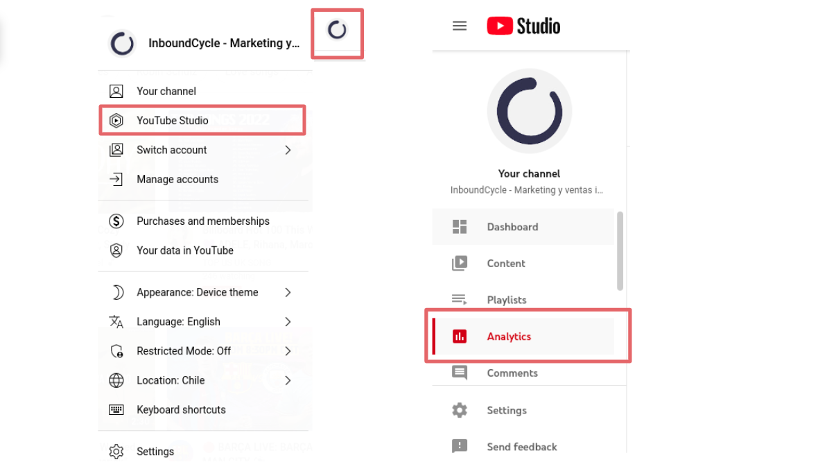Expand Language submenu chevron
Screen dimensions: 836x469
pos(288,322)
